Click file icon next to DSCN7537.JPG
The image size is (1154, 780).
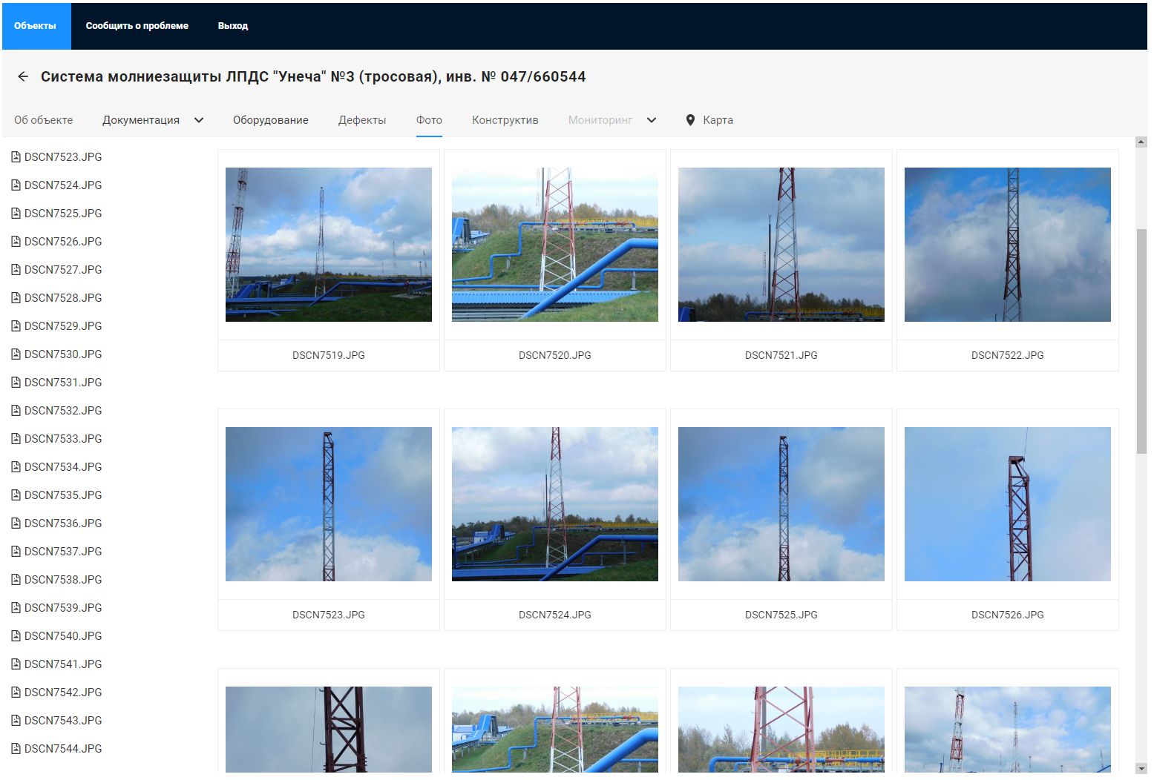[16, 552]
